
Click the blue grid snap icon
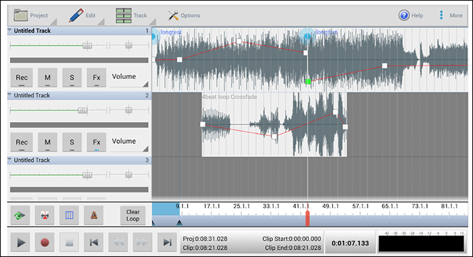pos(69,215)
